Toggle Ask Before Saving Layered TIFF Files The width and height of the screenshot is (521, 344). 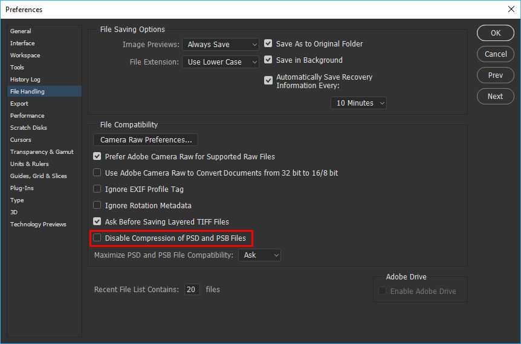pos(97,221)
